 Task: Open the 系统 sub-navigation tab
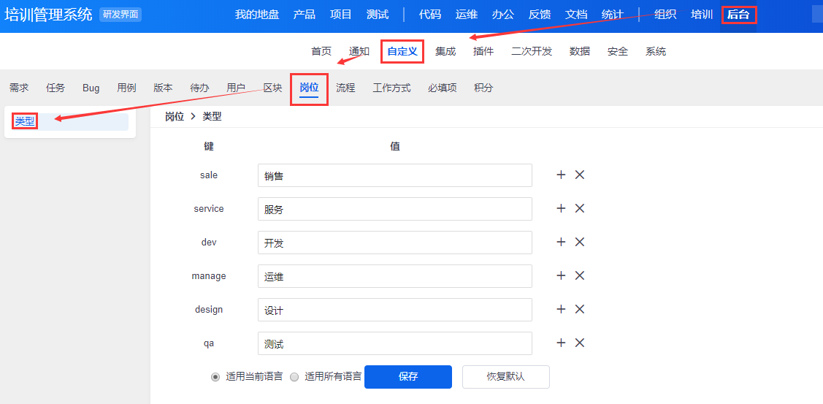[x=656, y=51]
